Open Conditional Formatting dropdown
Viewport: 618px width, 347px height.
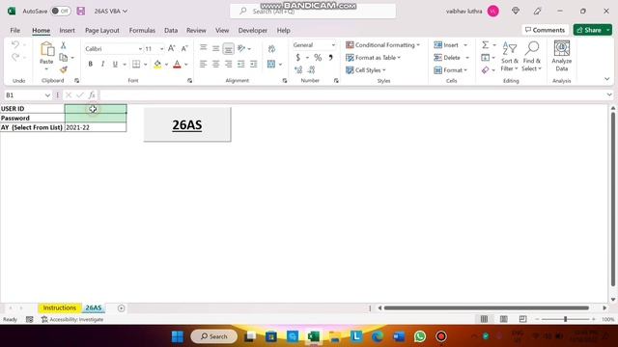(x=382, y=45)
